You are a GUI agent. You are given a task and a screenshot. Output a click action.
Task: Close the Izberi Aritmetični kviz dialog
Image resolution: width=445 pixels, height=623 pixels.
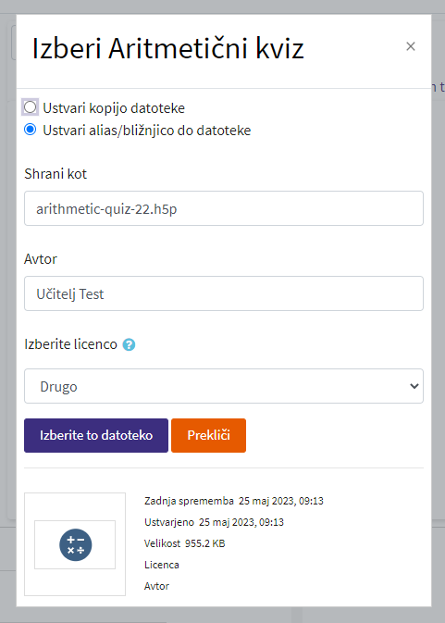click(411, 46)
